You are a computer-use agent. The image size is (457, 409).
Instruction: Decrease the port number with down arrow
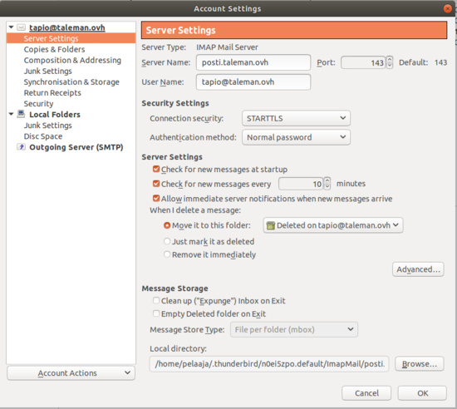click(x=390, y=66)
